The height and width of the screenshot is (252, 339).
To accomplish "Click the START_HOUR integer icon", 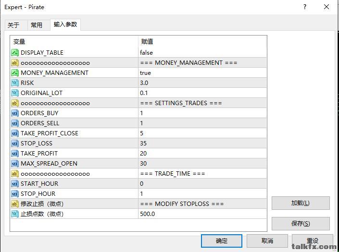I will point(15,183).
